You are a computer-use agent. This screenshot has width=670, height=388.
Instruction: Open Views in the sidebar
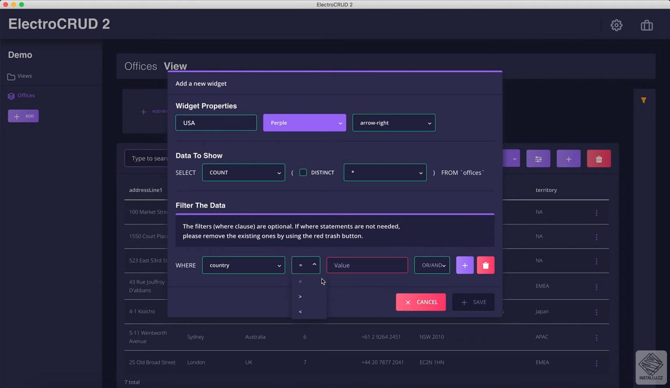pos(24,76)
